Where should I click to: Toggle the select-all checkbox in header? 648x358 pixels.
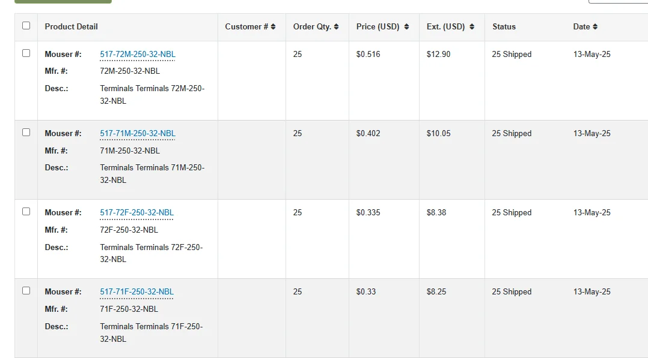coord(26,26)
